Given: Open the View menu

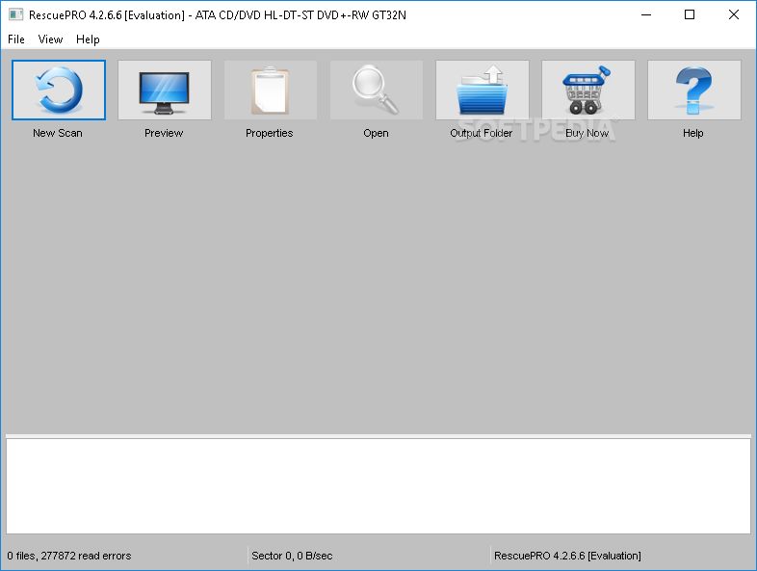Looking at the screenshot, I should coord(50,39).
